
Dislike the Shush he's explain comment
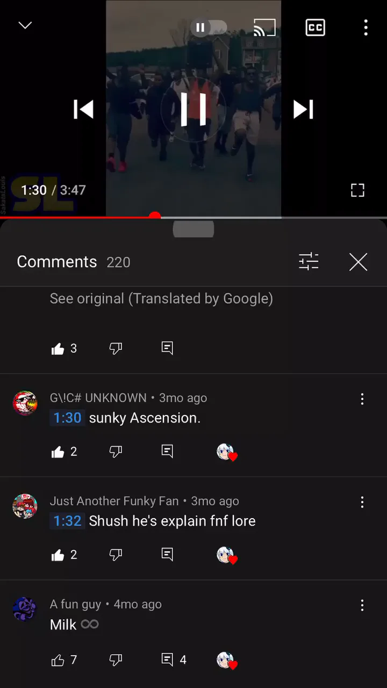click(116, 555)
